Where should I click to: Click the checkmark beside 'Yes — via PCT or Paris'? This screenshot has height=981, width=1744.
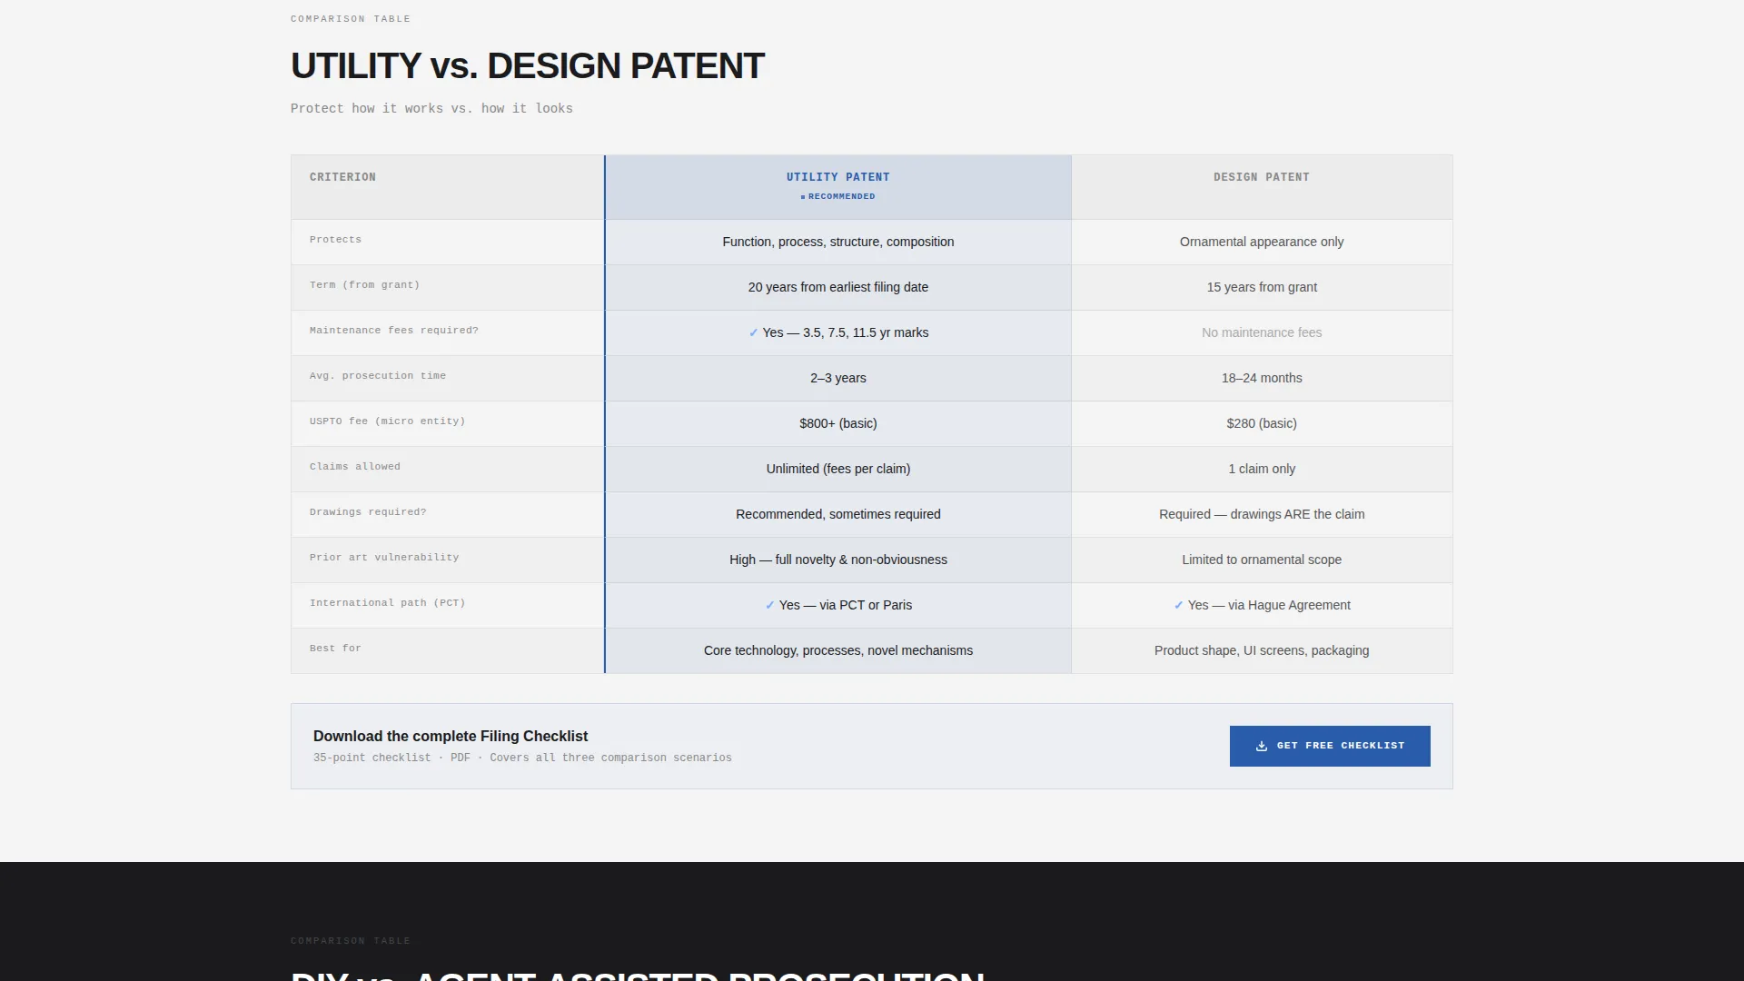(769, 605)
